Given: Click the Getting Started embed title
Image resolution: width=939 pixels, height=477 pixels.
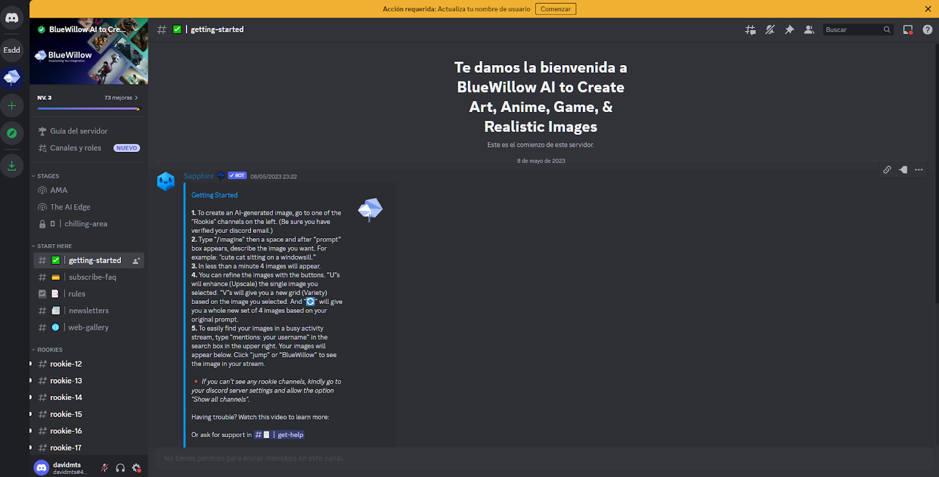Looking at the screenshot, I should (x=214, y=195).
